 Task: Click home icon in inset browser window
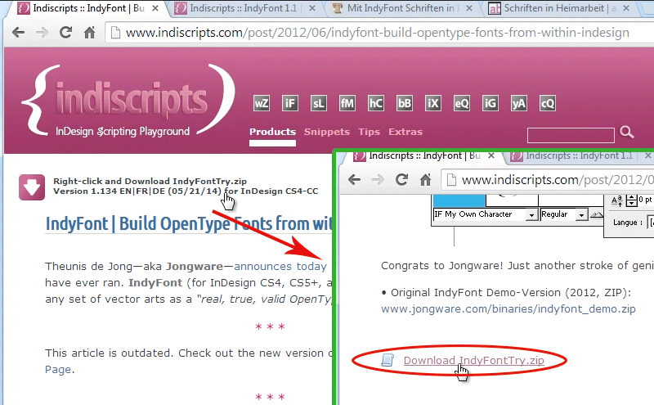[x=425, y=179]
